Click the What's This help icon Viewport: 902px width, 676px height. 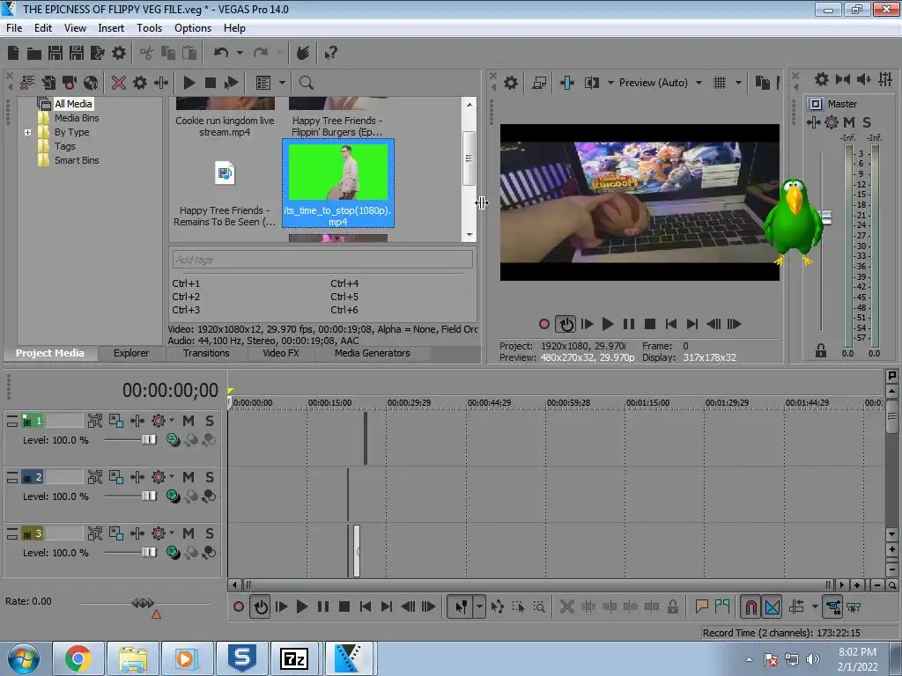(x=331, y=54)
